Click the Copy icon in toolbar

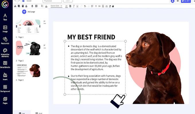click(x=19, y=6)
